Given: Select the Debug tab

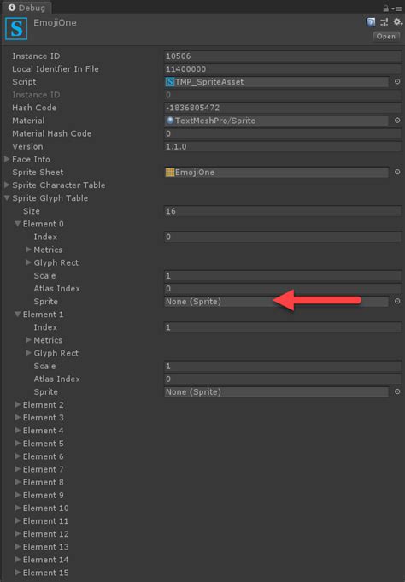Looking at the screenshot, I should [26, 8].
